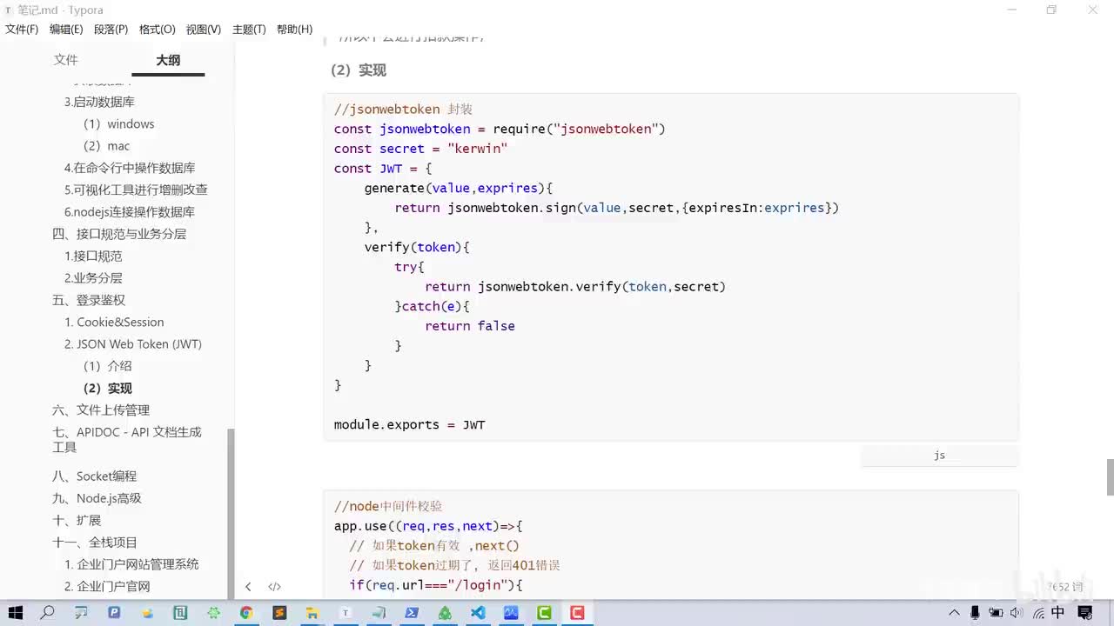This screenshot has height=626, width=1114.
Task: Open the 段落(P) menu
Action: pos(111,30)
